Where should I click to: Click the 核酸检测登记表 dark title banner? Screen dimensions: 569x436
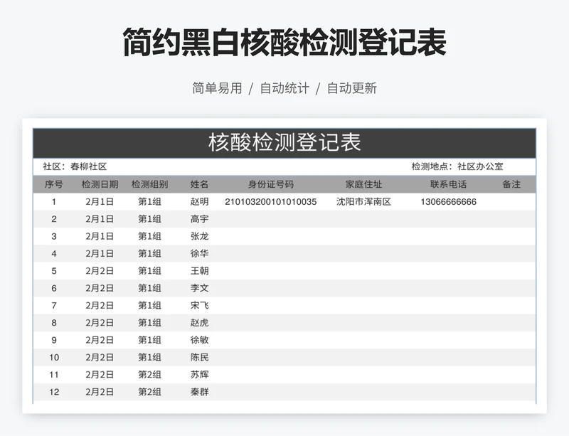tap(284, 143)
